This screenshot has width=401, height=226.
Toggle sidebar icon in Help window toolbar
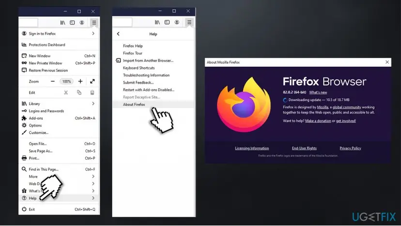click(x=167, y=22)
